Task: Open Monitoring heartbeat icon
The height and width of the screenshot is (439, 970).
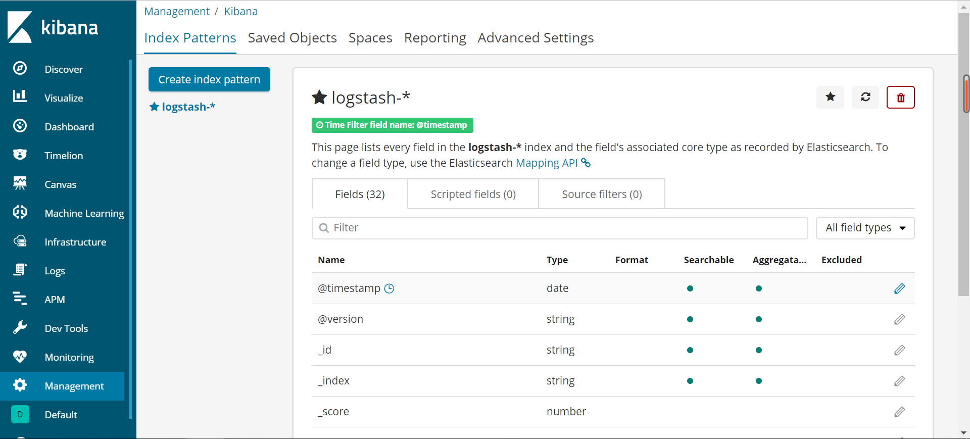Action: (x=20, y=356)
